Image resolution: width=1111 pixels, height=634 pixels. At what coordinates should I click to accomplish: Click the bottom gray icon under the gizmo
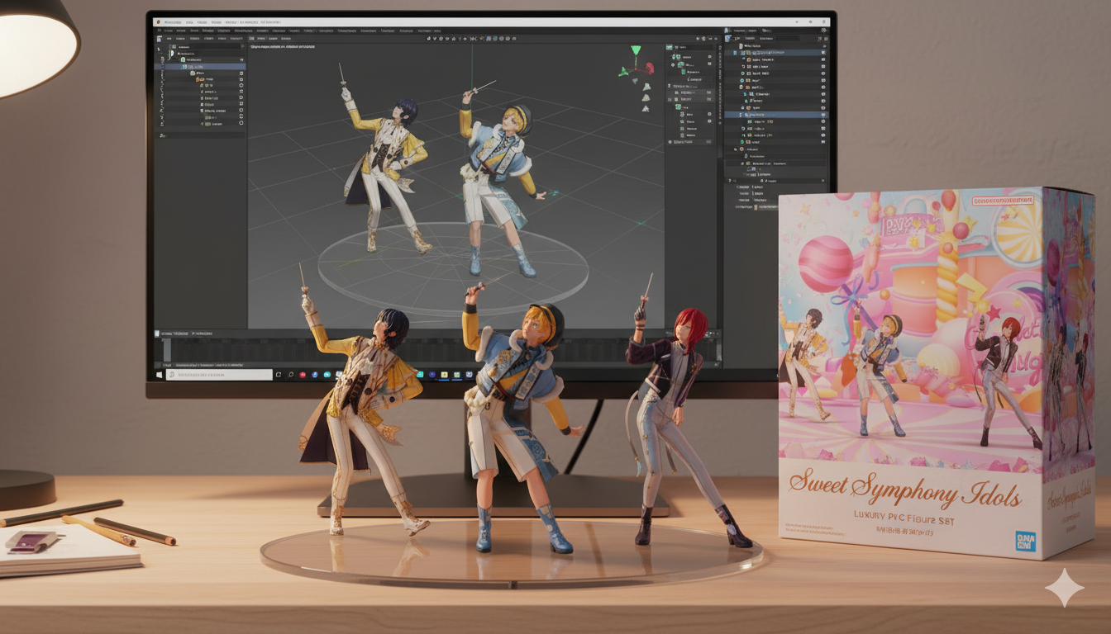click(x=646, y=107)
